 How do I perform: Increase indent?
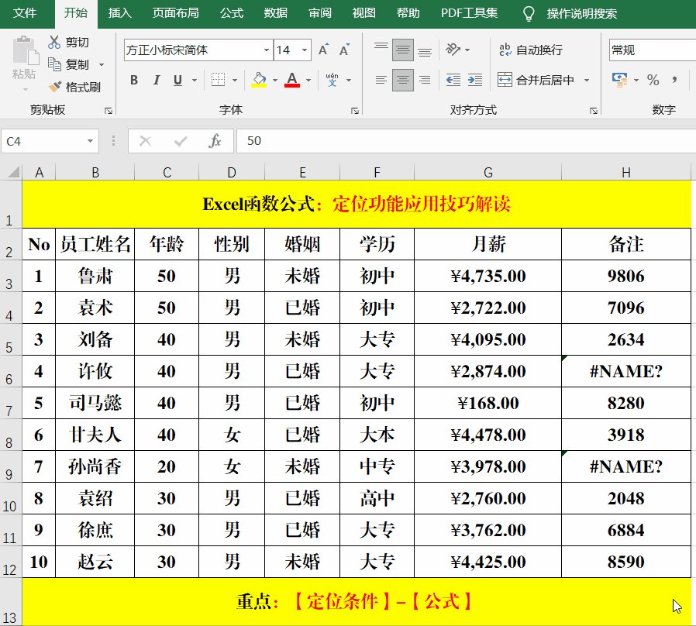pyautogui.click(x=475, y=80)
